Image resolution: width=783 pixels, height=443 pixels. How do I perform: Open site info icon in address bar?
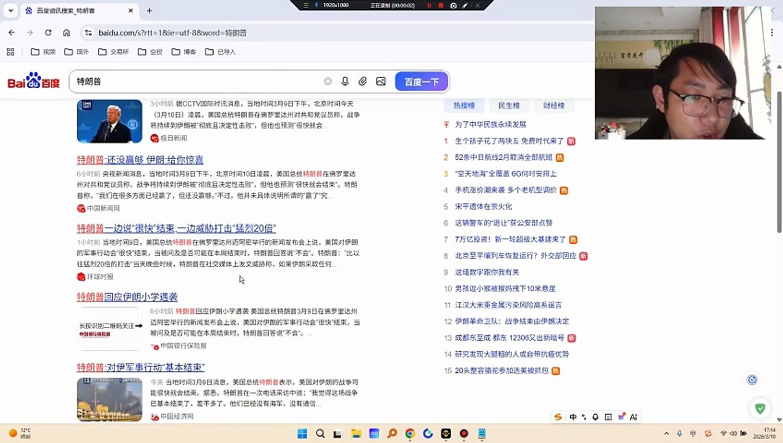88,33
